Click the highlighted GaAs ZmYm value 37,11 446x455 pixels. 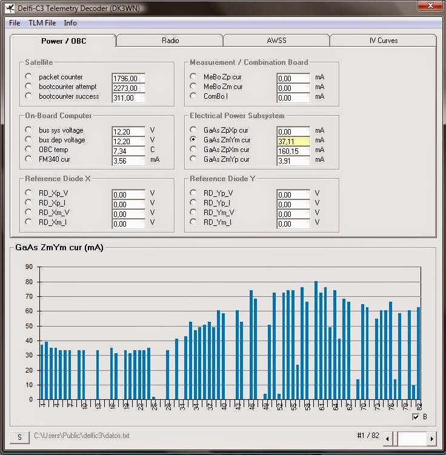click(x=293, y=141)
